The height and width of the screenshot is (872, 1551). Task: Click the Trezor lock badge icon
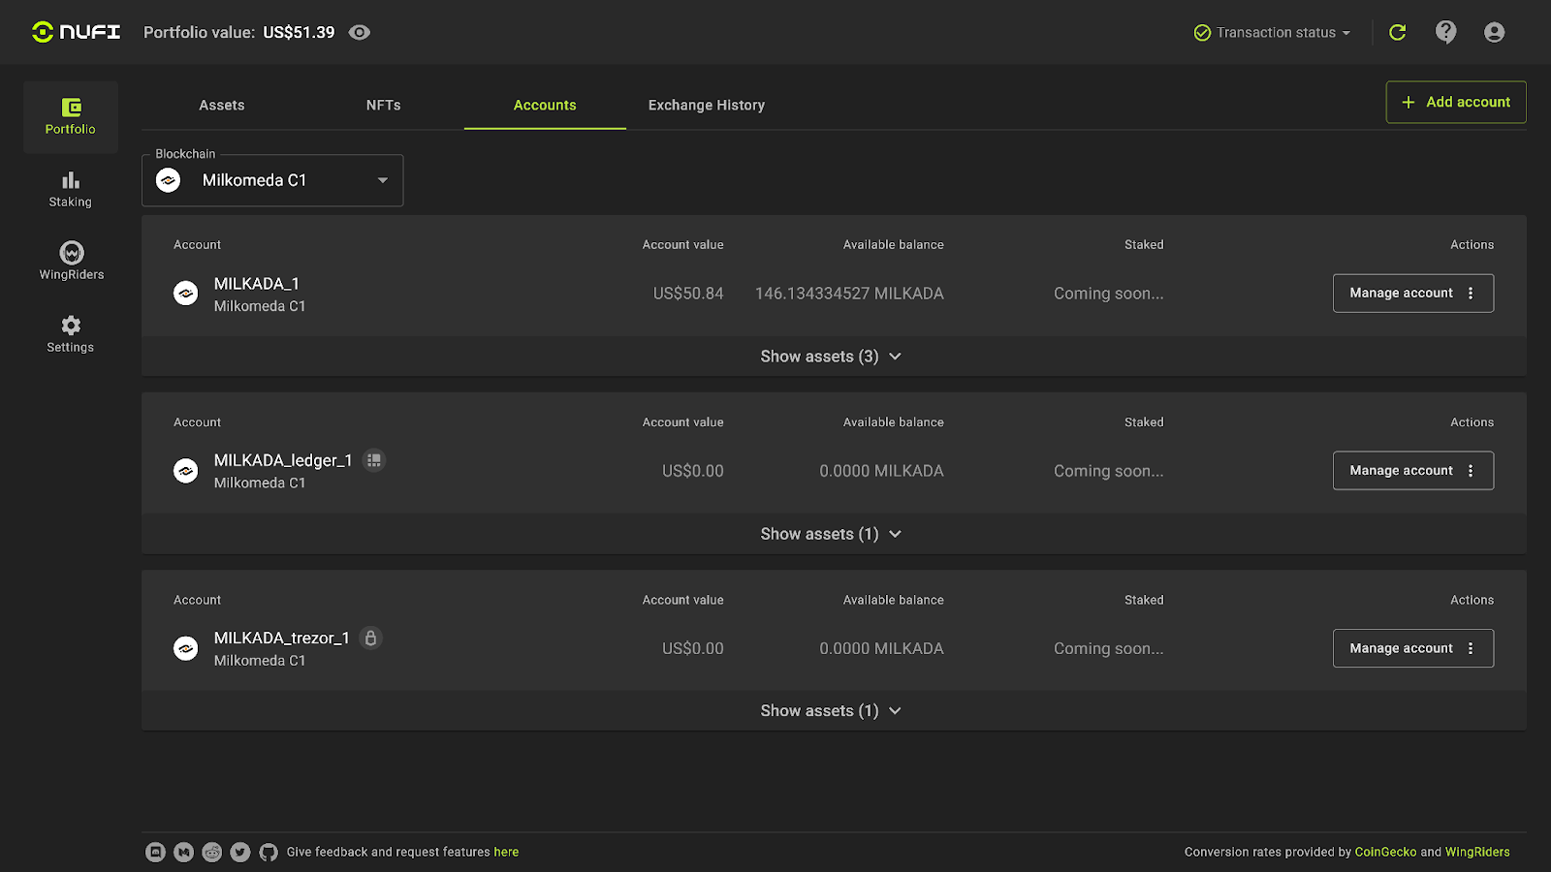click(370, 638)
